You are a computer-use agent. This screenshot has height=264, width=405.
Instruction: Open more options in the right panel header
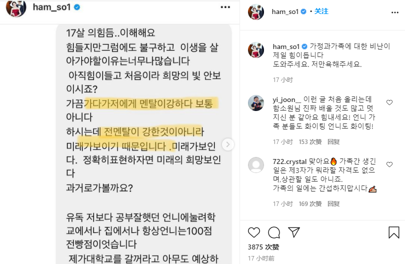point(395,12)
